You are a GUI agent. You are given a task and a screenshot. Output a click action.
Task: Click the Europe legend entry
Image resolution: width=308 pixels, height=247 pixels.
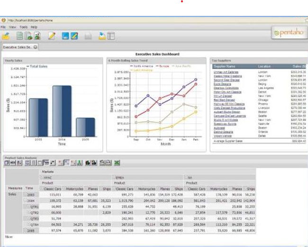coord(163,66)
